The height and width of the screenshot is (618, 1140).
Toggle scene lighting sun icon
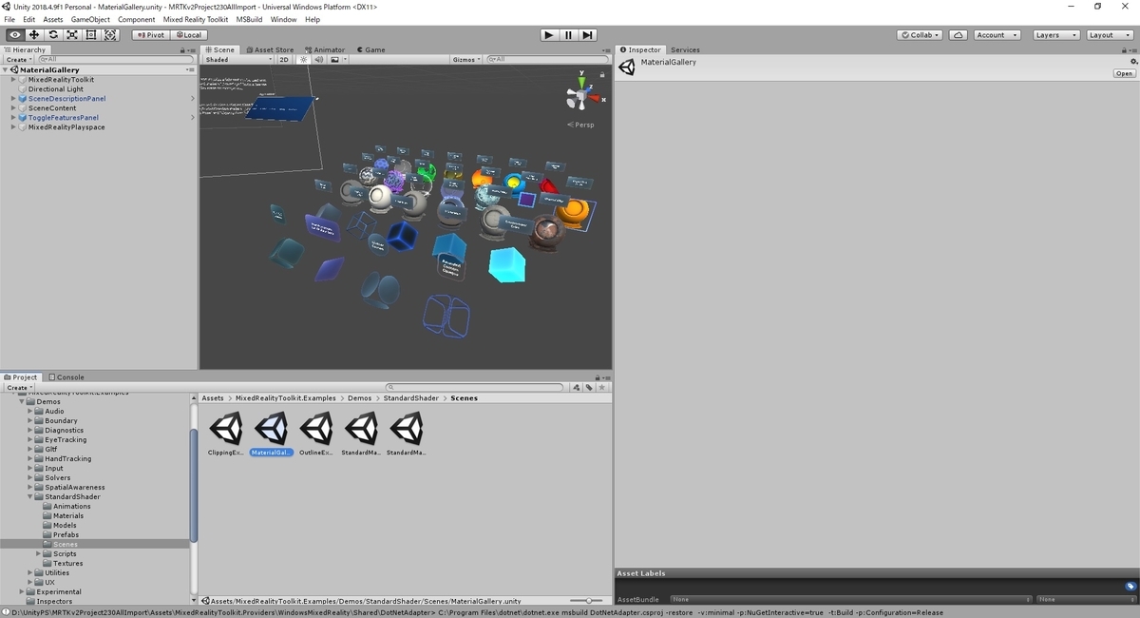tap(303, 59)
